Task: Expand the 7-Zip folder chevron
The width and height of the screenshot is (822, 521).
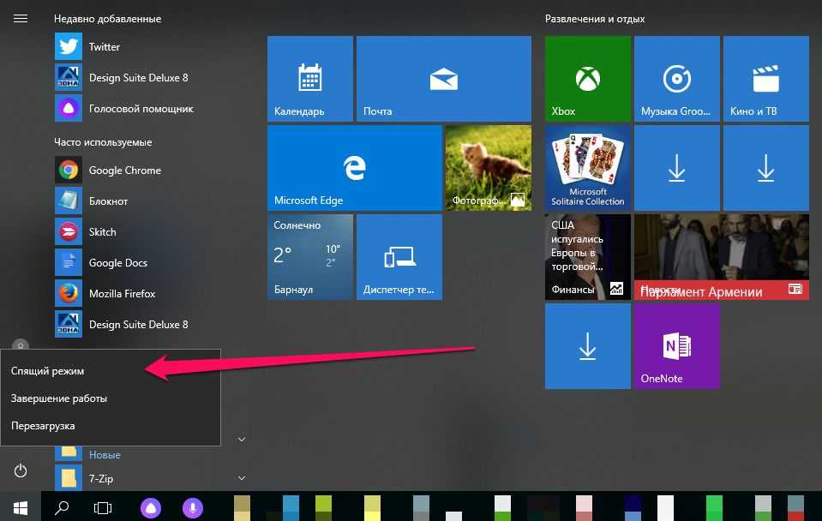Action: pos(242,477)
